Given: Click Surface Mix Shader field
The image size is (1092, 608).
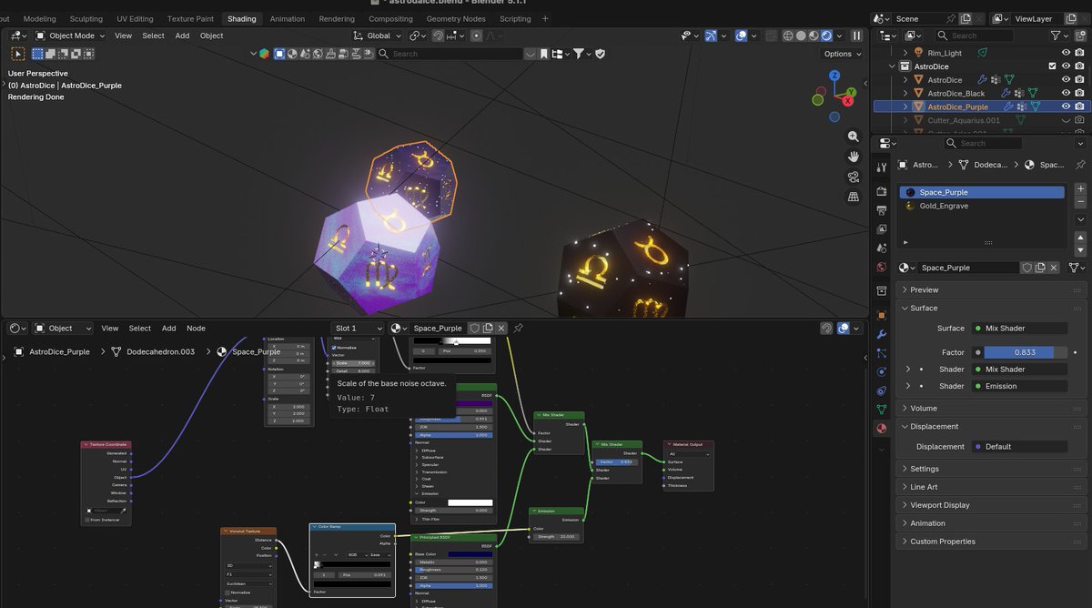Looking at the screenshot, I should tap(1018, 328).
